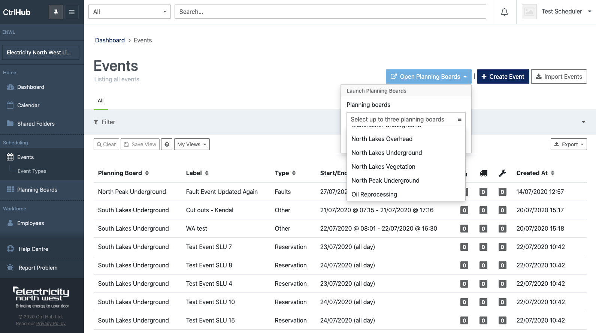Open the notifications bell
The width and height of the screenshot is (596, 333).
pos(504,12)
